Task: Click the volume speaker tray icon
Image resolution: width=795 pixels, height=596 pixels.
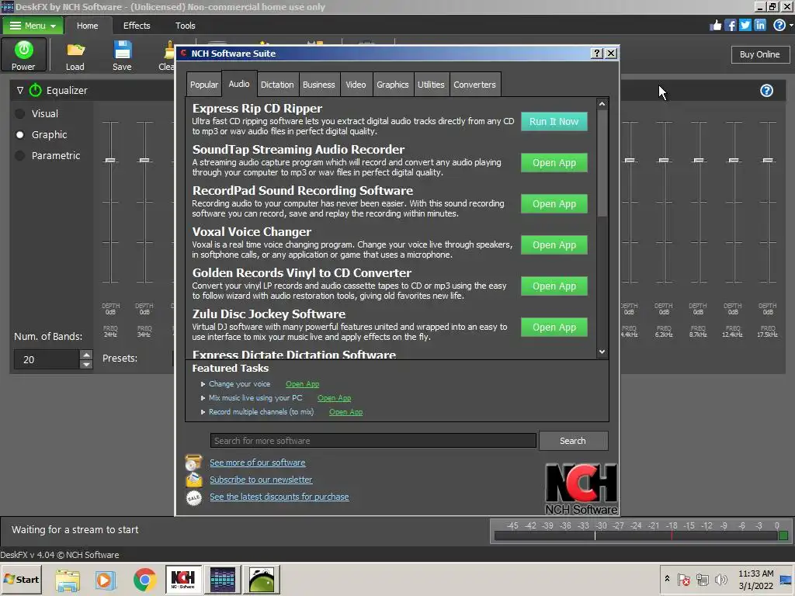Action: point(720,579)
